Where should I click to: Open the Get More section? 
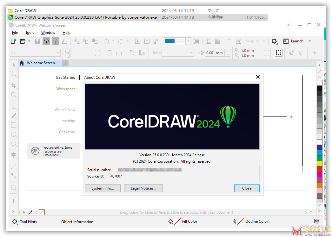tap(67, 132)
